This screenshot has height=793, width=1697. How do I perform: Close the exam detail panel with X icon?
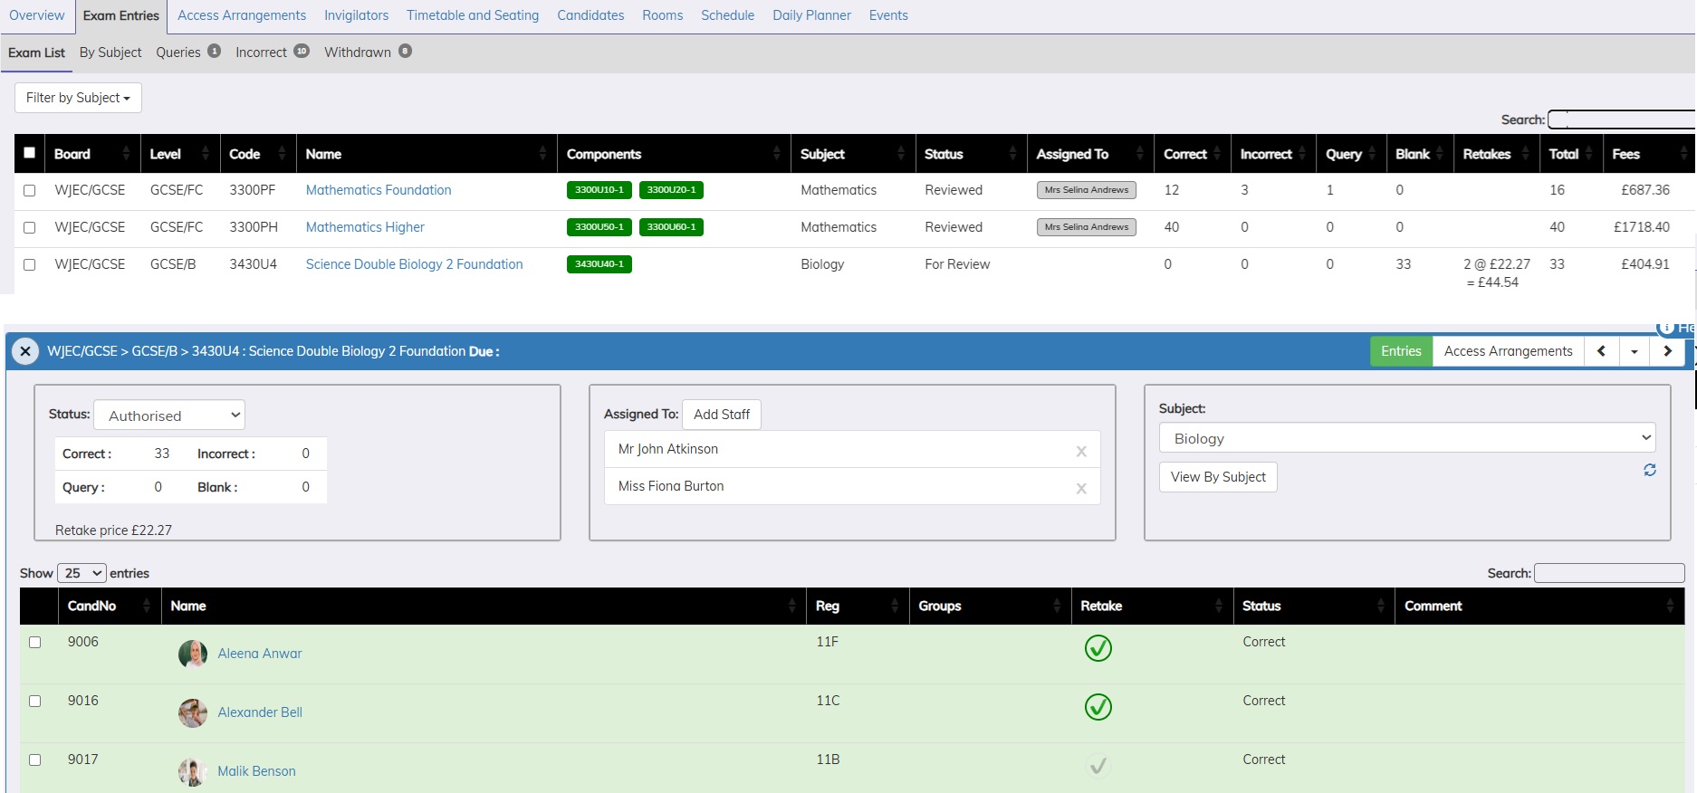tap(25, 351)
